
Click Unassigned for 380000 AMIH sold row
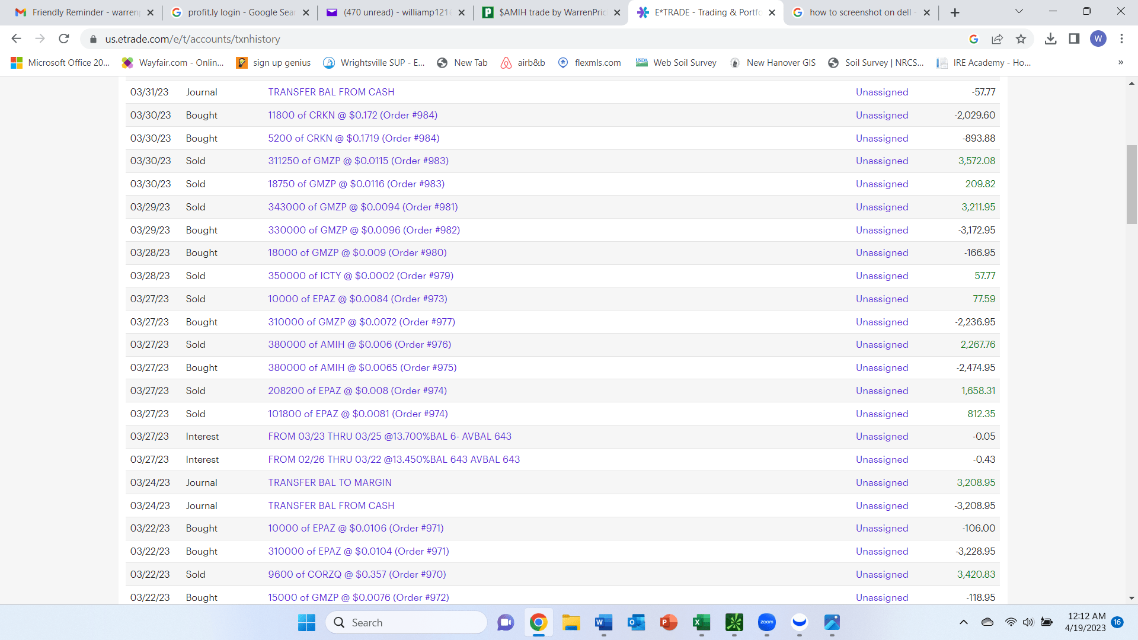click(x=881, y=344)
